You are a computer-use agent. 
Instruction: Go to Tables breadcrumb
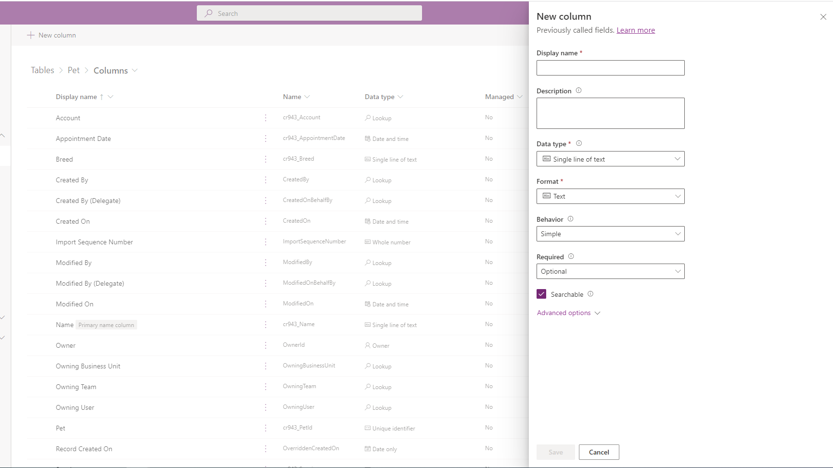click(x=42, y=70)
